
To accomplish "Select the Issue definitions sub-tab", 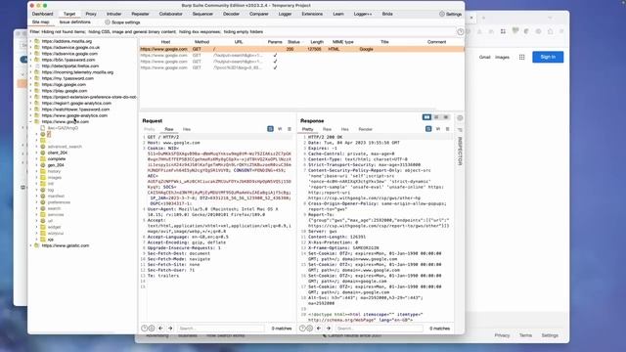I will (75, 22).
